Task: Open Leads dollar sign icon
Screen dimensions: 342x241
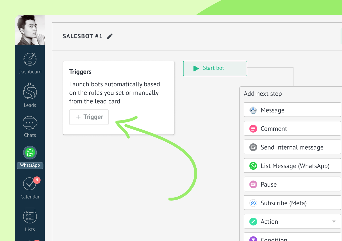Action: pyautogui.click(x=30, y=91)
